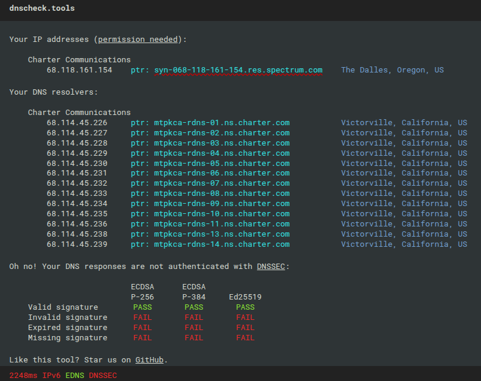481x381 pixels.
Task: Click ptr mtpkca-rdns-01.ns.charter.com
Action: pos(222,123)
